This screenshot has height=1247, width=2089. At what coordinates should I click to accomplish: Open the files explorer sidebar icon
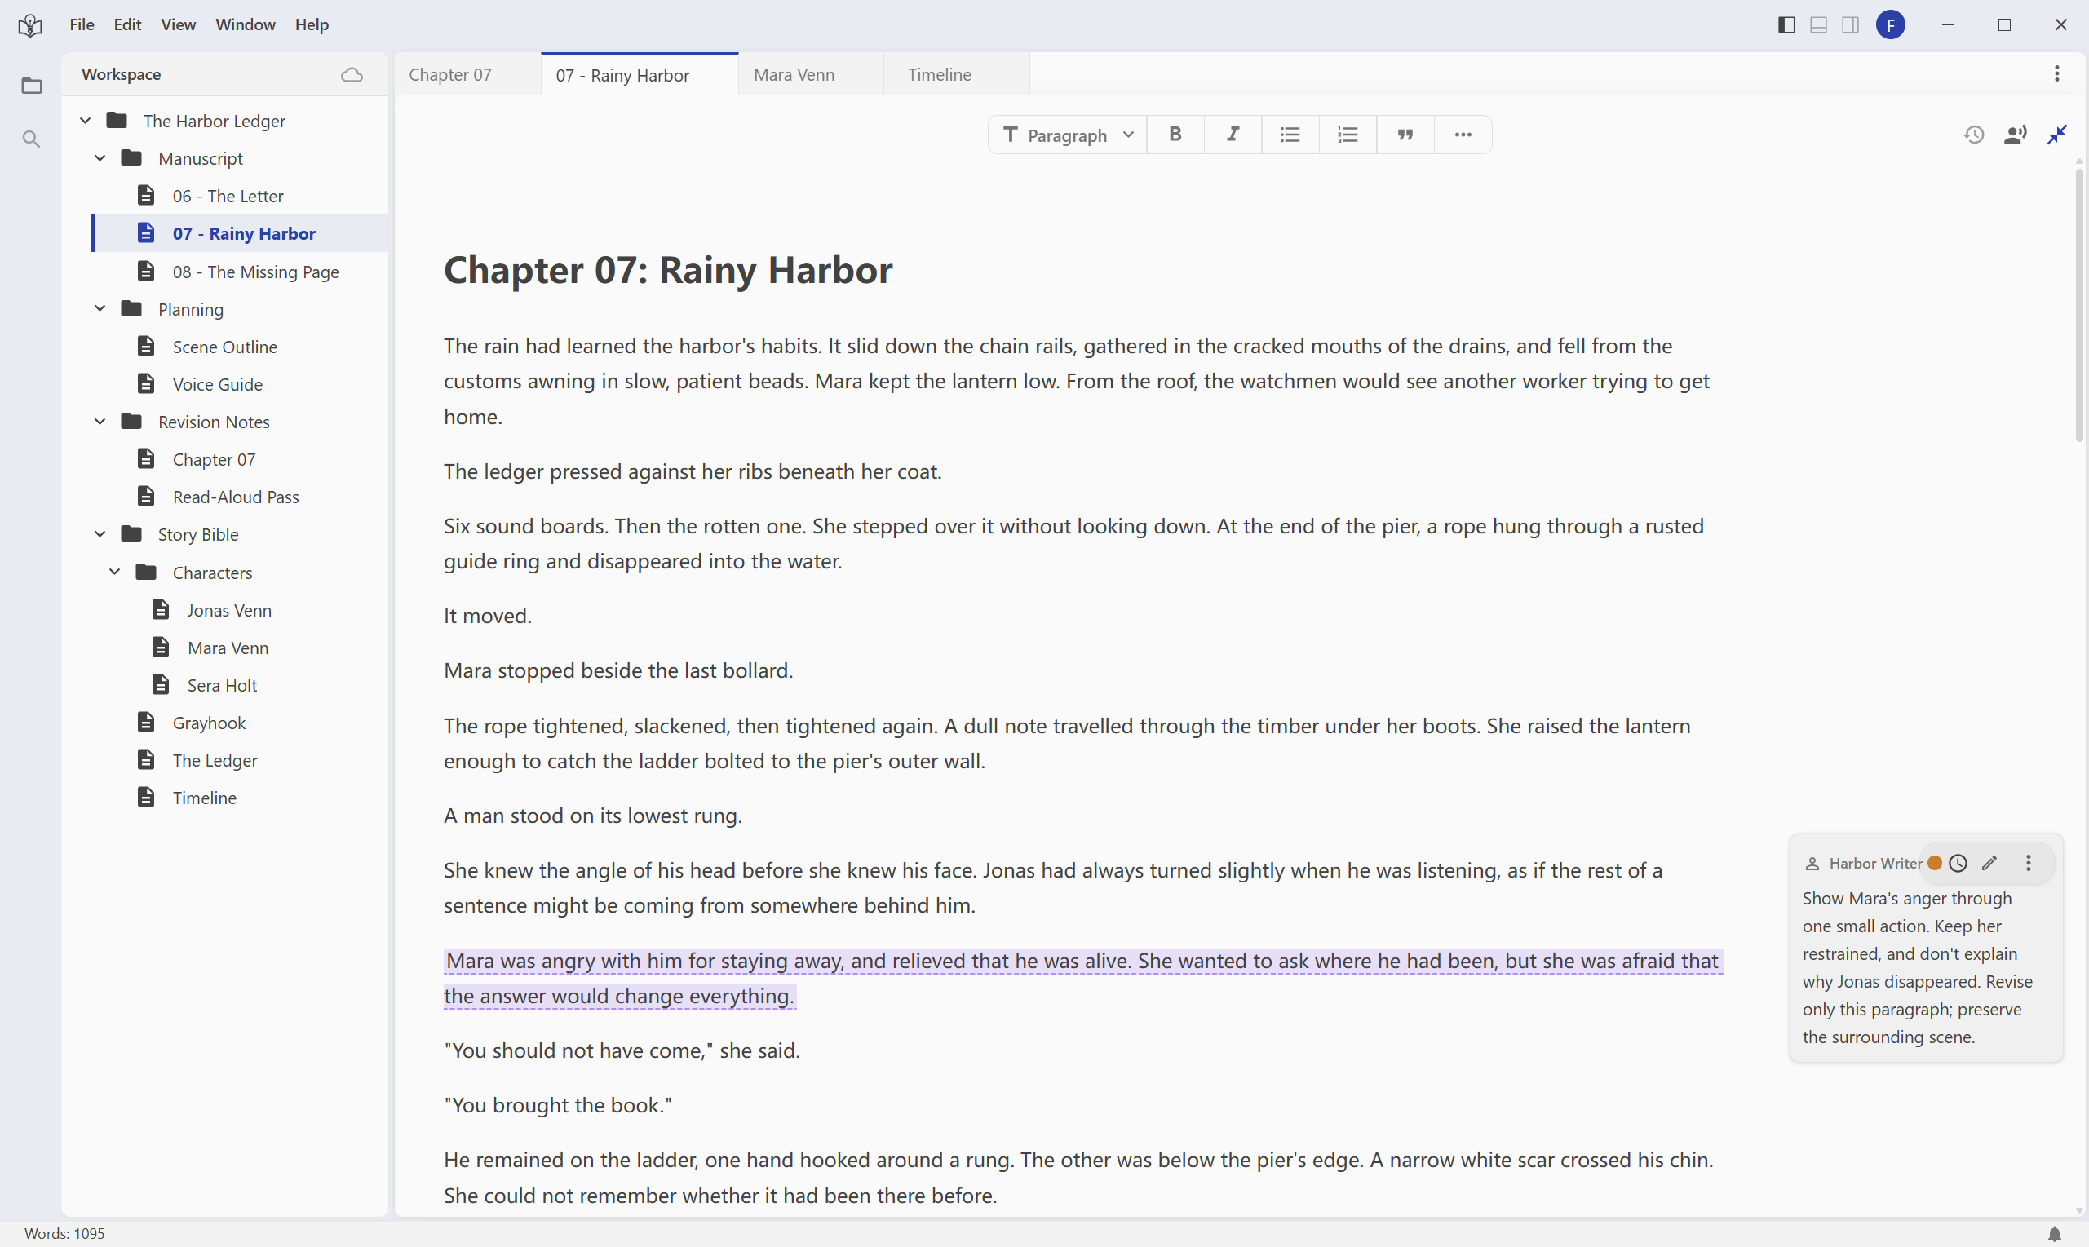tap(31, 86)
